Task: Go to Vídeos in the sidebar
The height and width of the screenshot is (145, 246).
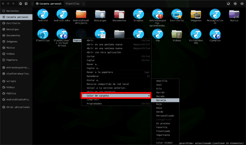Action: tap(16, 54)
